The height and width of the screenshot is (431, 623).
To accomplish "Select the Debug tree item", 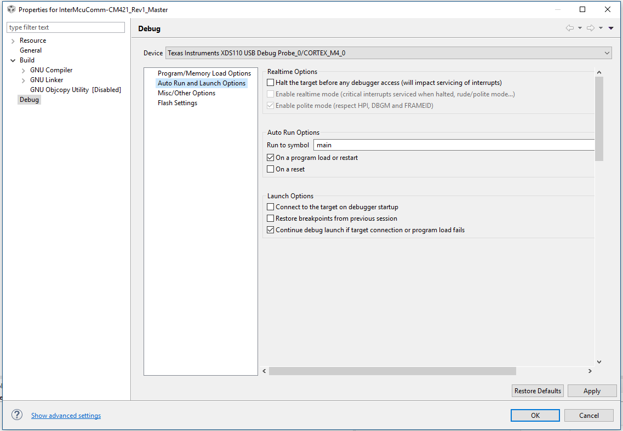I will (x=30, y=99).
